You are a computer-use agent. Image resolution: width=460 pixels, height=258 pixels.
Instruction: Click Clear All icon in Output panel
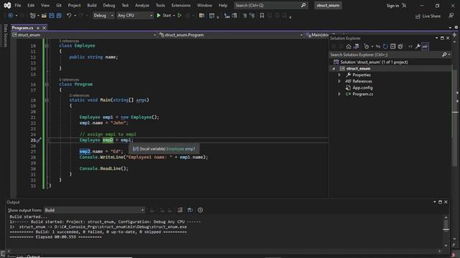(x=180, y=210)
